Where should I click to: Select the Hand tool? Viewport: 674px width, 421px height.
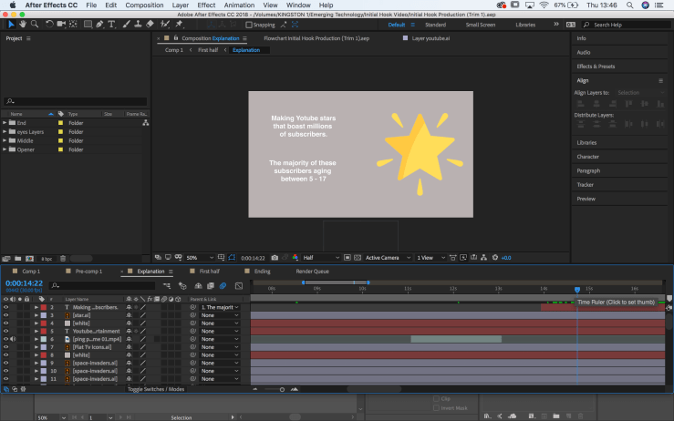click(23, 25)
